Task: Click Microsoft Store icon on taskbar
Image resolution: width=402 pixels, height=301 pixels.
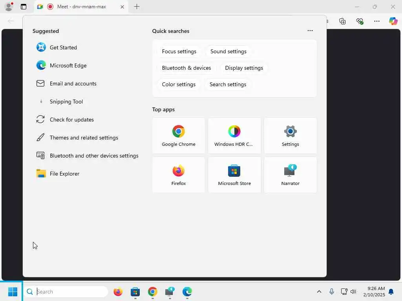Action: 135,292
